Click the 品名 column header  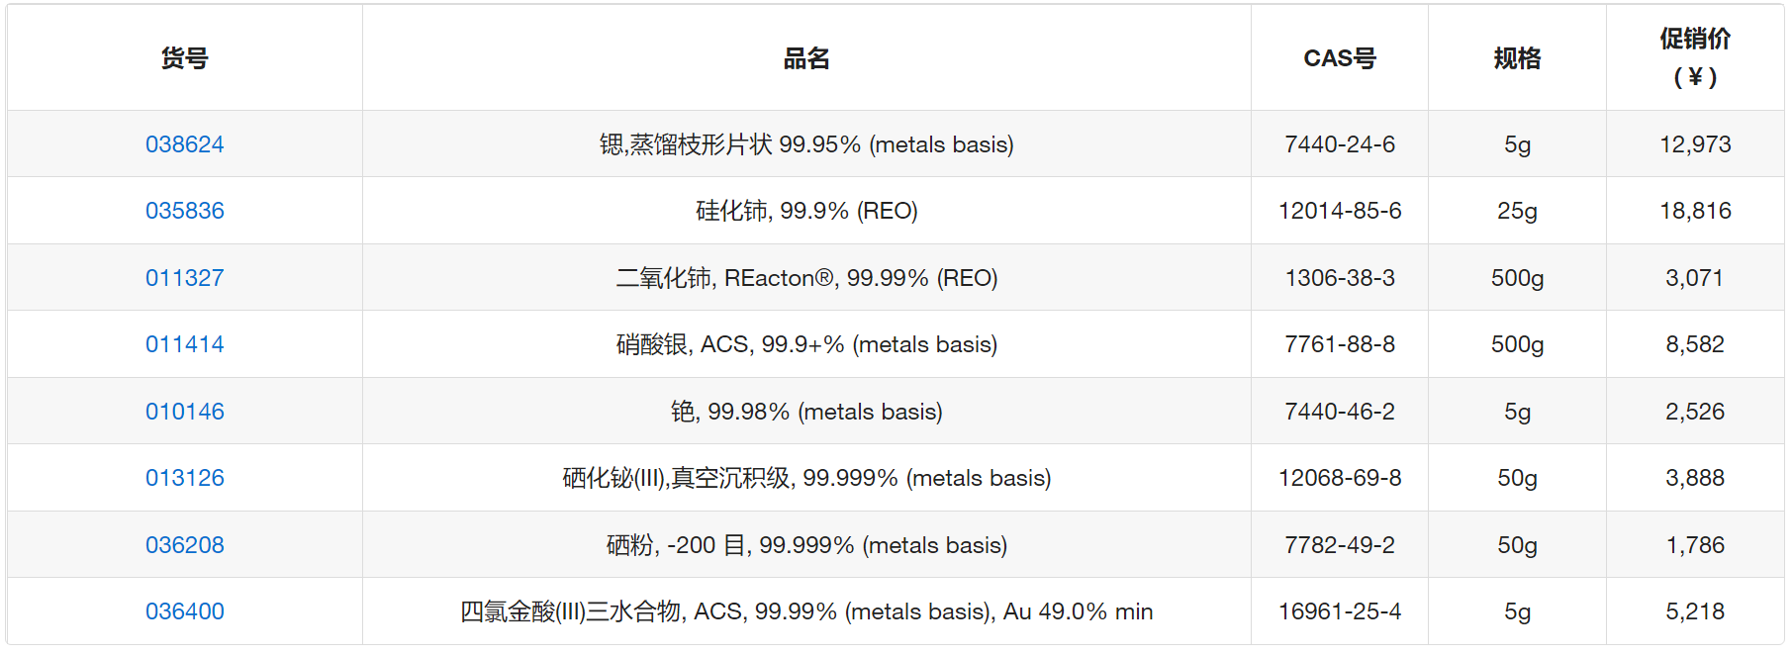click(806, 58)
